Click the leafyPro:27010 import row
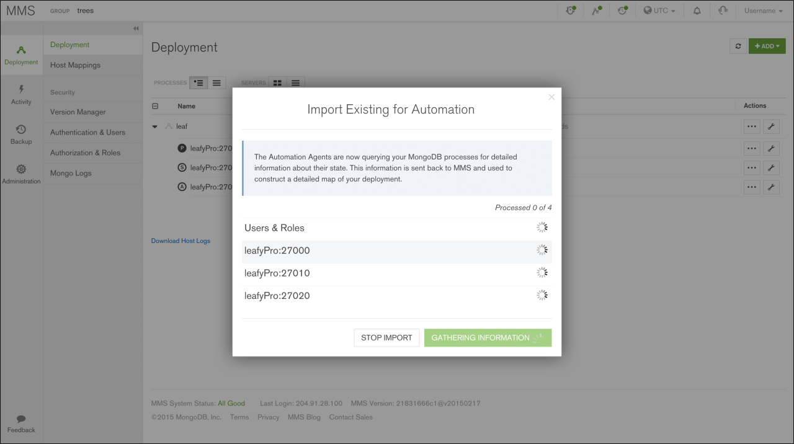 [x=397, y=273]
